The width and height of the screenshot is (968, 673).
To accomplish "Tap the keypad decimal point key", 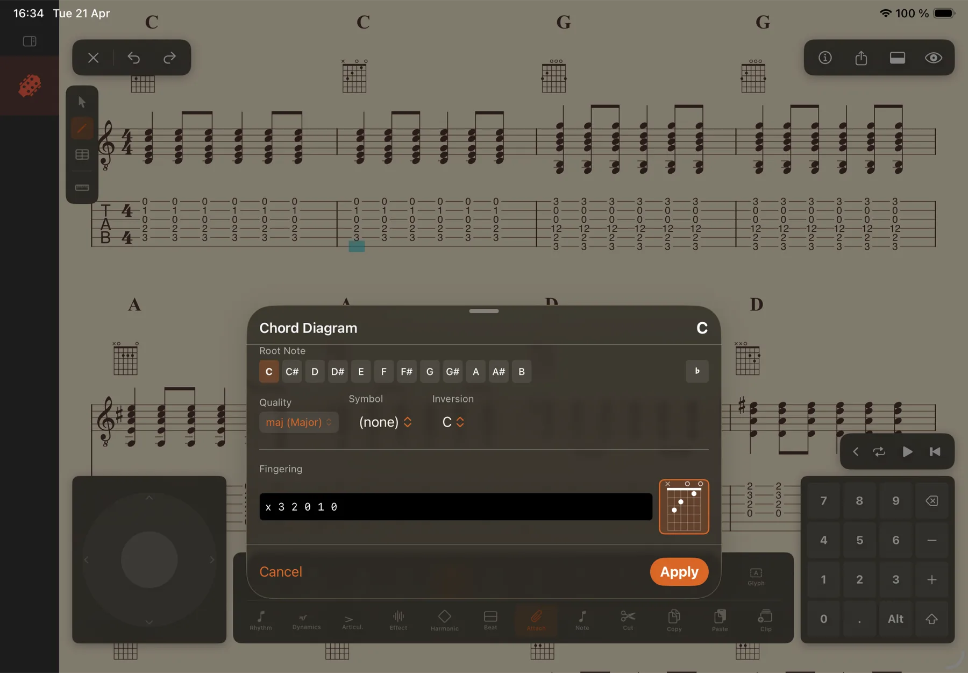I will (x=859, y=619).
